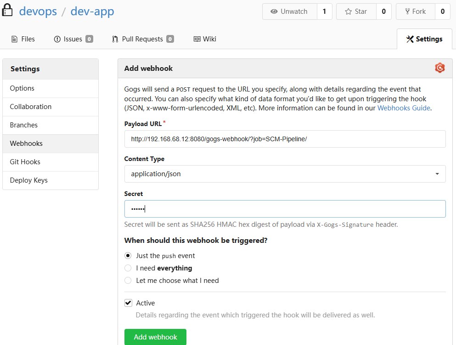Open the dev-app repository link
The height and width of the screenshot is (345, 456).
point(92,11)
